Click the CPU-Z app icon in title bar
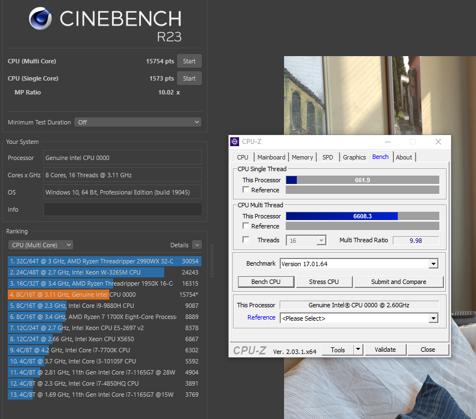This screenshot has height=419, width=476. pyautogui.click(x=234, y=142)
